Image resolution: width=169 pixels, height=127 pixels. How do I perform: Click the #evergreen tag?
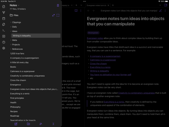(93, 33)
